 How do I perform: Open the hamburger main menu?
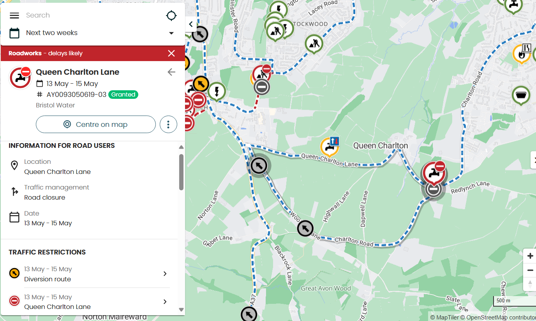(14, 16)
